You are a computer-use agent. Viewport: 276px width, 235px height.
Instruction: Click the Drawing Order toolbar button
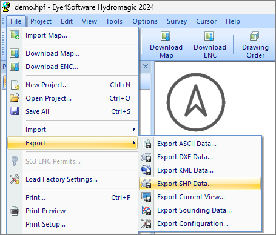click(255, 45)
